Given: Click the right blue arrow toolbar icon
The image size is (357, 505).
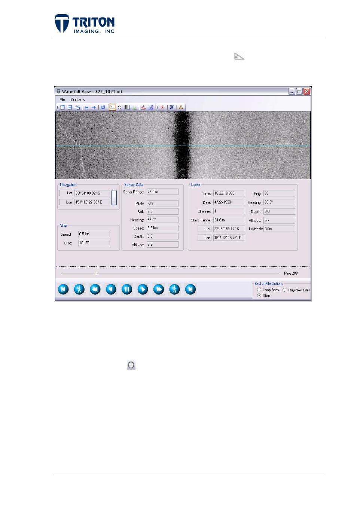Looking at the screenshot, I should pyautogui.click(x=94, y=107).
